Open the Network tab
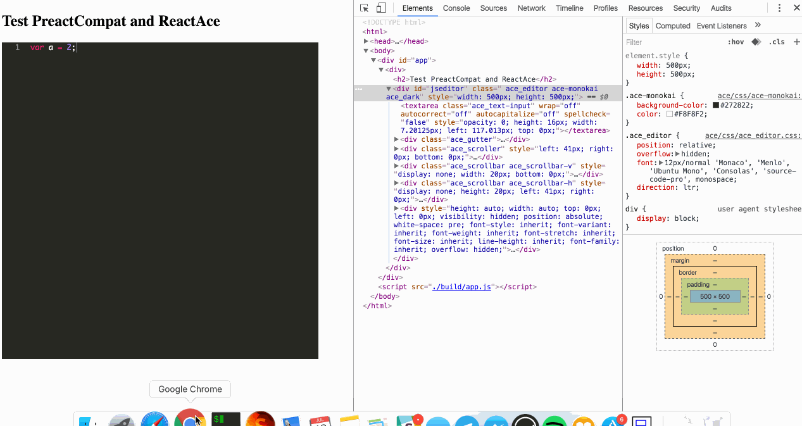 point(532,8)
